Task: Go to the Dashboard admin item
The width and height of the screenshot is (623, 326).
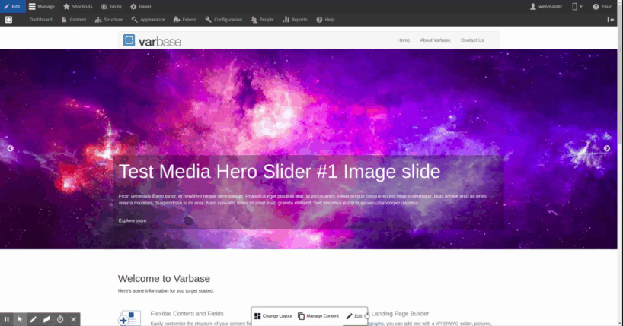Action: (x=40, y=20)
